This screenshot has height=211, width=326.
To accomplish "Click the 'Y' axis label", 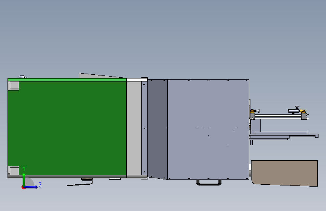I will pyautogui.click(x=24, y=169).
